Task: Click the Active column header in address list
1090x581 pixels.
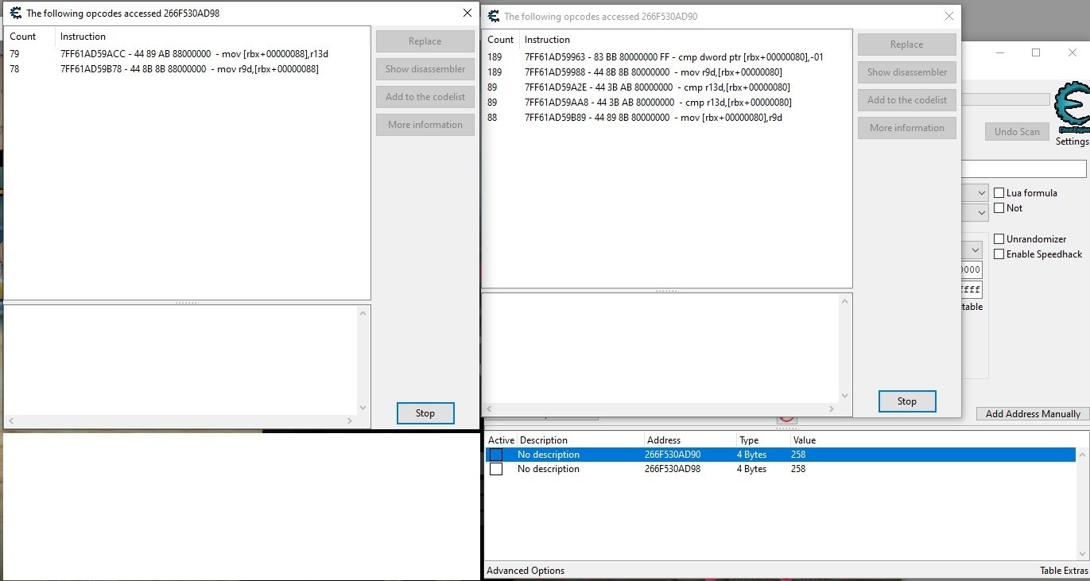Action: [501, 440]
